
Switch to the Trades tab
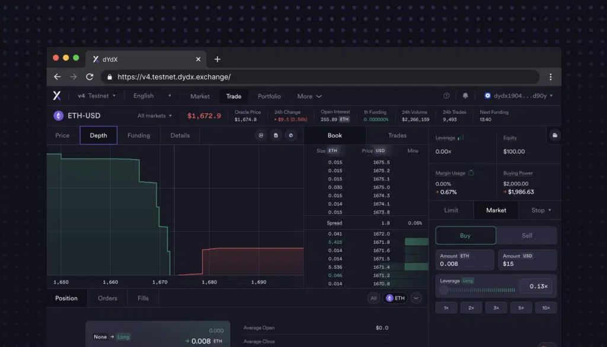(x=397, y=135)
